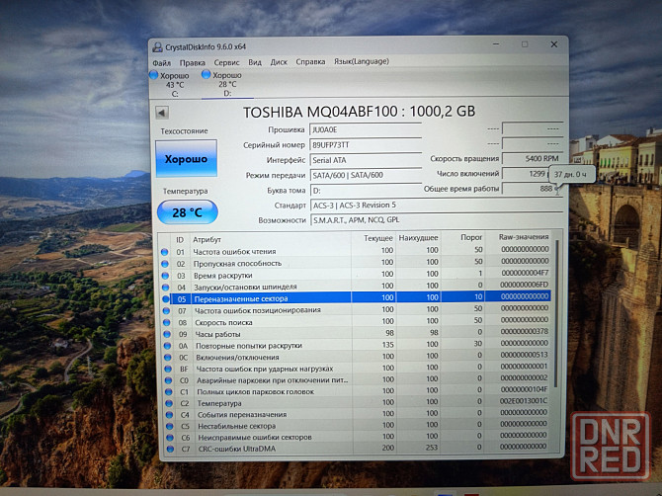The width and height of the screenshot is (662, 496).
Task: Click status dot for attribute 08
Action: pyautogui.click(x=167, y=322)
